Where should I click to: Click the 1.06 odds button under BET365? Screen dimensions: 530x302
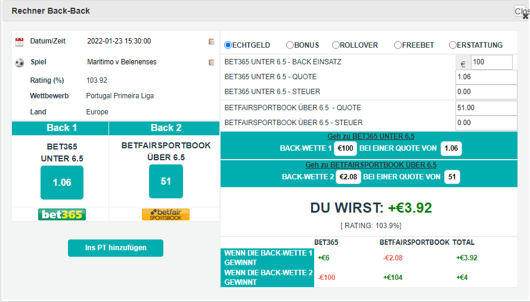tap(62, 182)
